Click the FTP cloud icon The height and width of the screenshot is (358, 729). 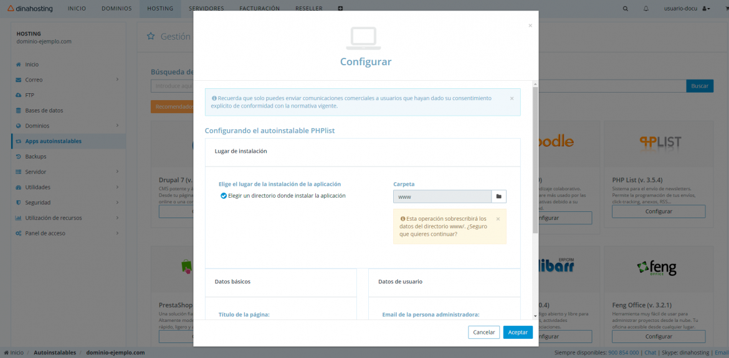tap(19, 95)
